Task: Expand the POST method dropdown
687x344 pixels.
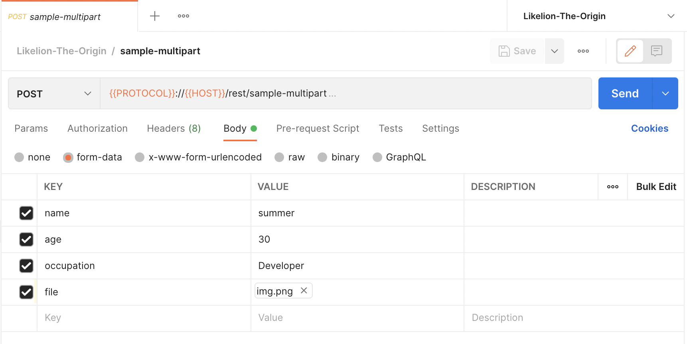Action: coord(54,94)
